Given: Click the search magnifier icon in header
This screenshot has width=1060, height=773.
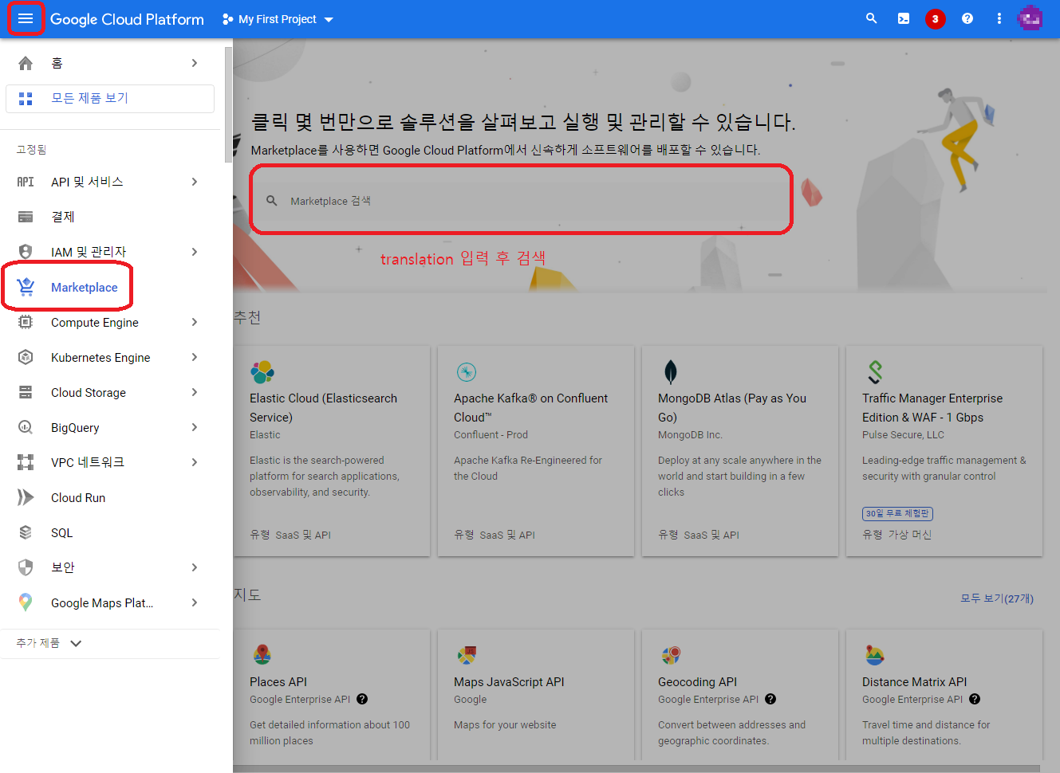Looking at the screenshot, I should click(x=871, y=18).
